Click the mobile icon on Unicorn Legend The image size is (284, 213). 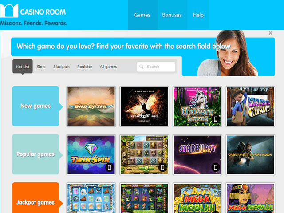(216, 119)
